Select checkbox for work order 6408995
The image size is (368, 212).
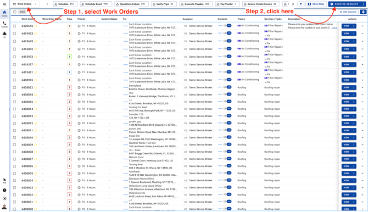click(14, 80)
